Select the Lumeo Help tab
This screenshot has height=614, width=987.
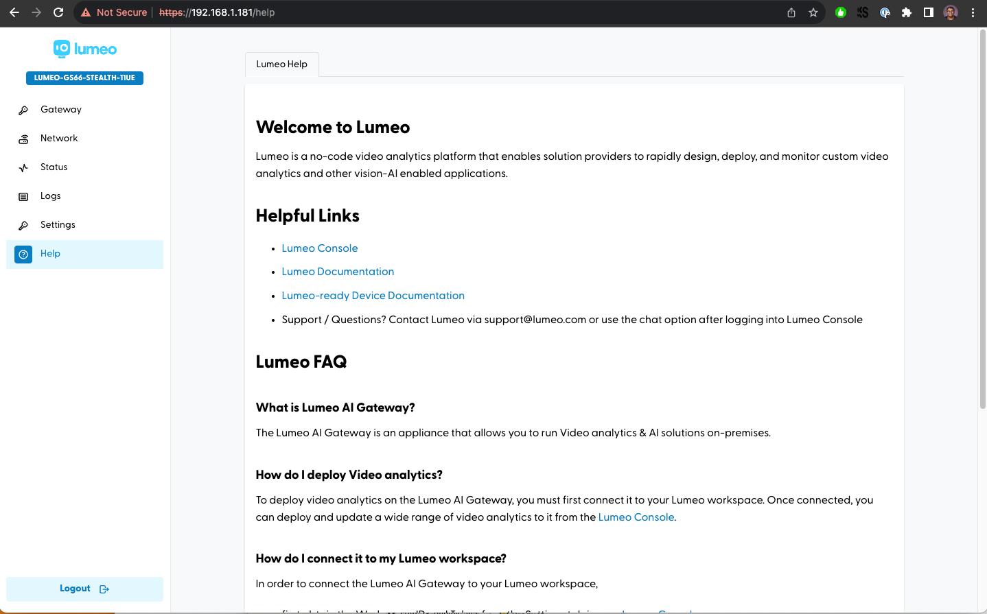(282, 64)
